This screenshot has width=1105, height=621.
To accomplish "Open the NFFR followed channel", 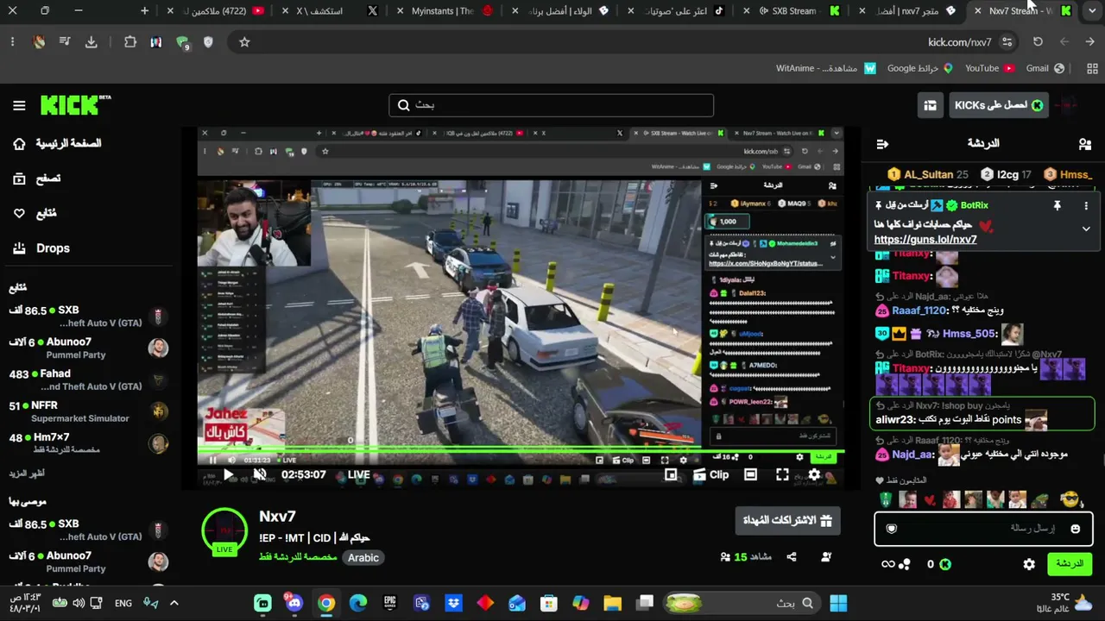I will [x=86, y=411].
